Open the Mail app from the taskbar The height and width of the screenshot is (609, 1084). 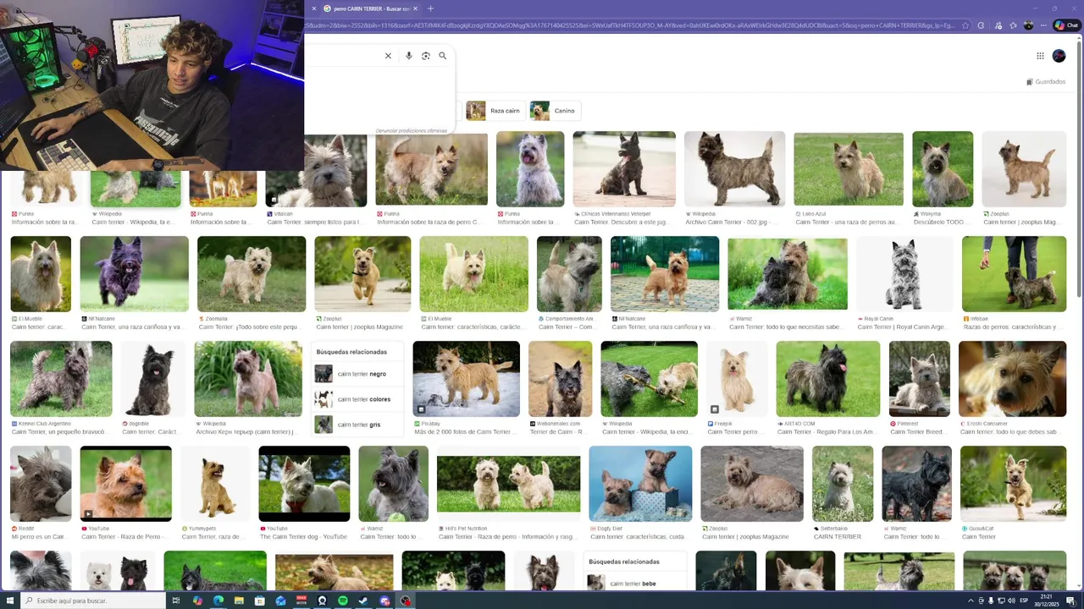click(281, 601)
